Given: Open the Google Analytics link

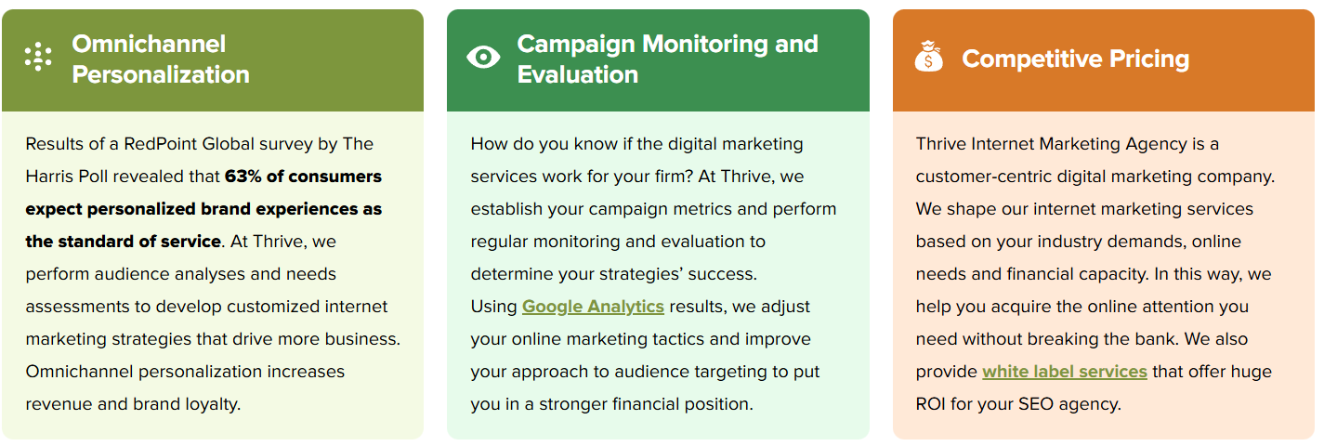Looking at the screenshot, I should [593, 307].
